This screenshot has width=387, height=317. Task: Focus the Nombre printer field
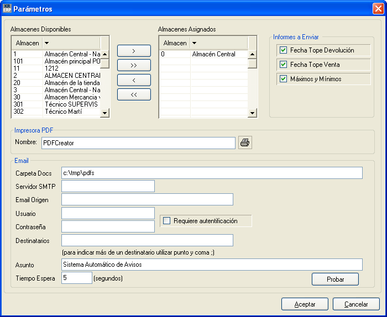(138, 143)
